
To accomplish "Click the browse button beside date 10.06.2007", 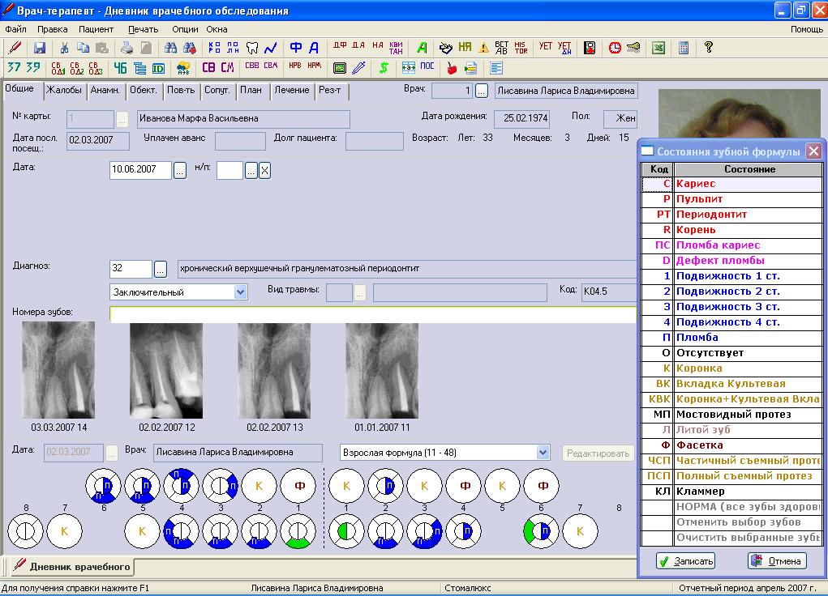I will tap(179, 170).
